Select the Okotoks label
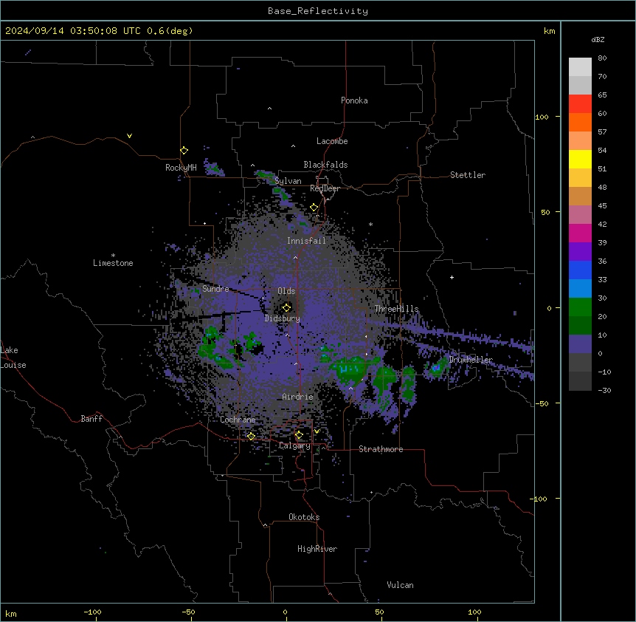This screenshot has width=636, height=622. pyautogui.click(x=304, y=517)
